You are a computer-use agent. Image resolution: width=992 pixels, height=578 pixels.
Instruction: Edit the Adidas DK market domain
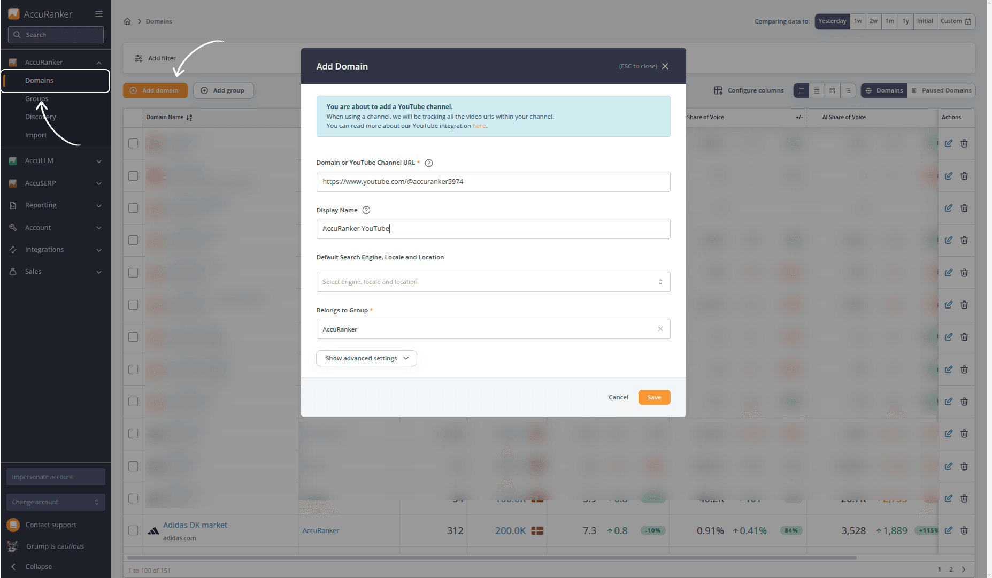click(x=949, y=530)
